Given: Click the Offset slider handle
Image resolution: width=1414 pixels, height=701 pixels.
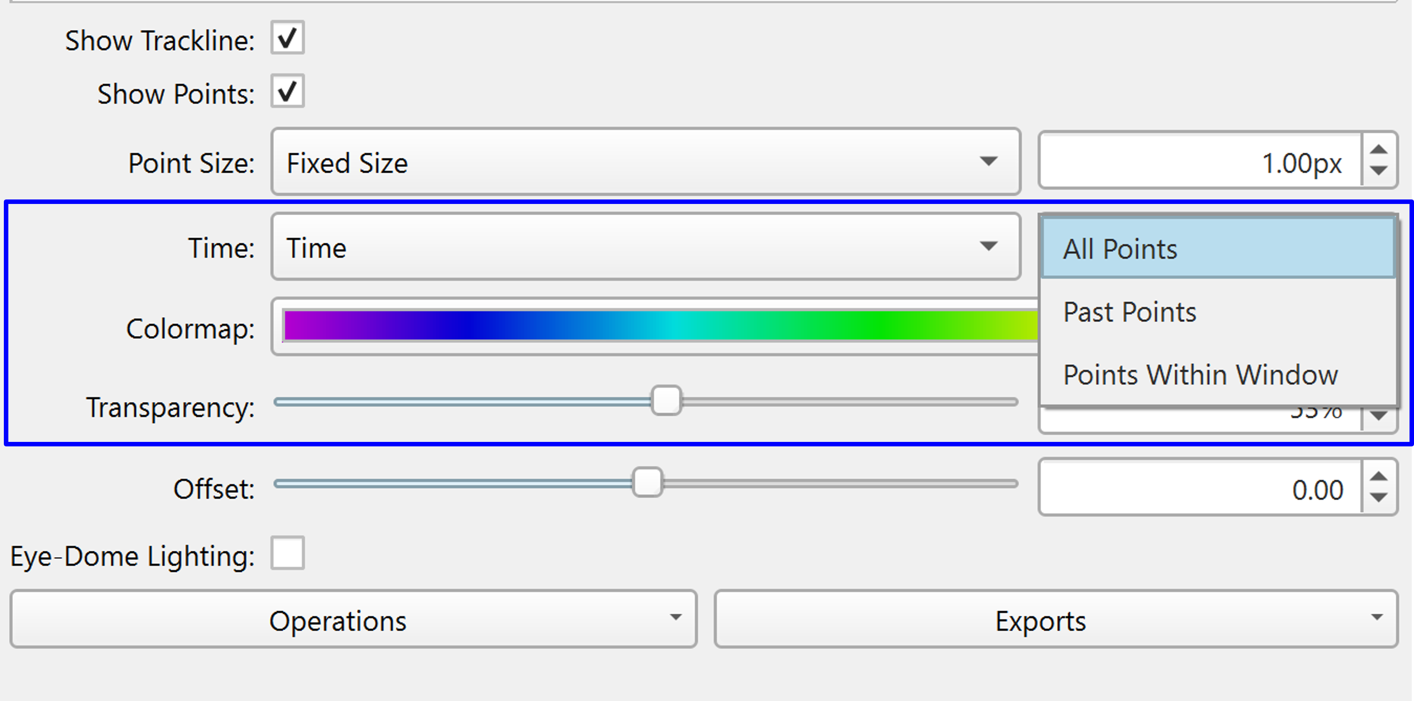Looking at the screenshot, I should [647, 482].
